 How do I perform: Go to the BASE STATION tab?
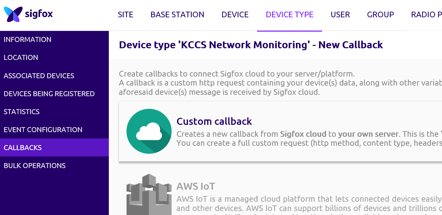coord(177,15)
